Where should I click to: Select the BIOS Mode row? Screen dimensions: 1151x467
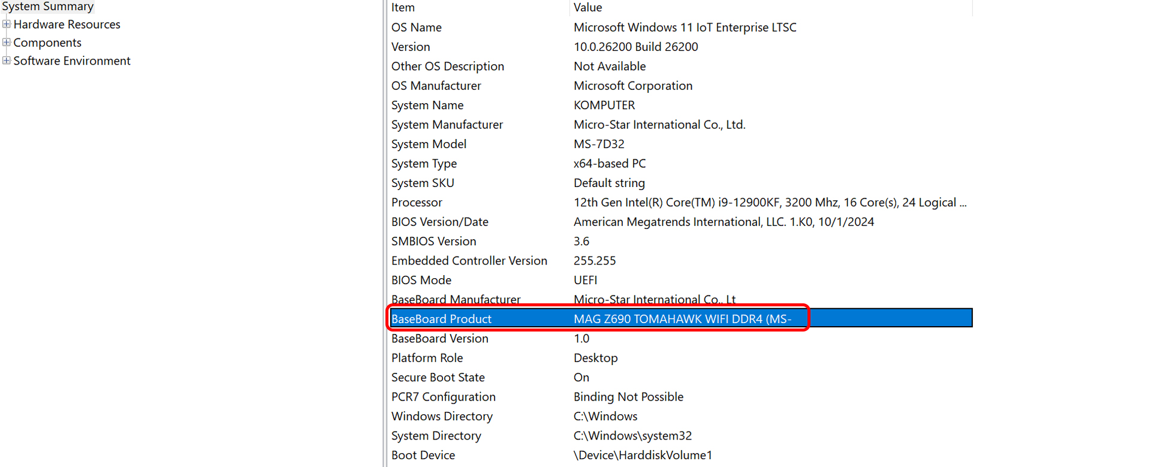421,281
